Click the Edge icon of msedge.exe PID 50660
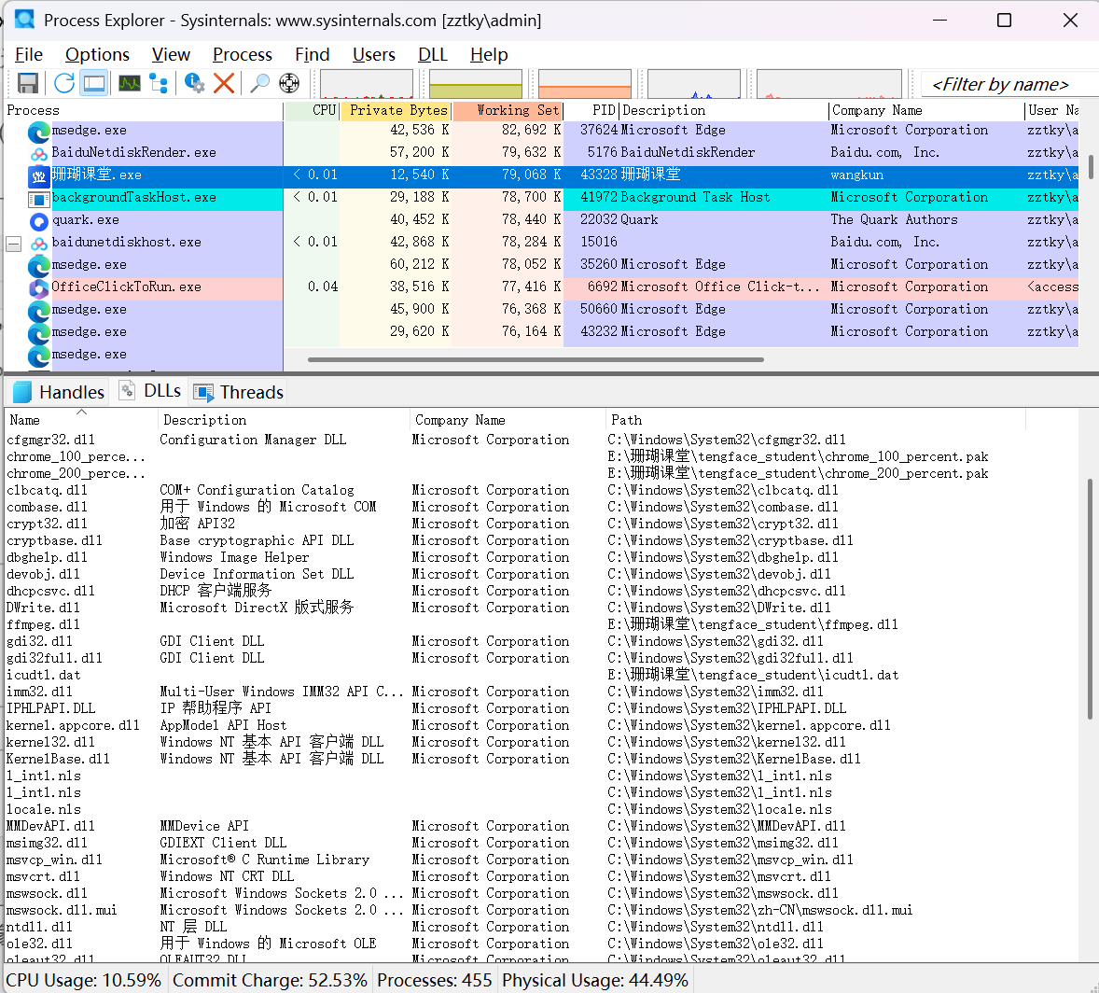The width and height of the screenshot is (1099, 993). click(39, 311)
